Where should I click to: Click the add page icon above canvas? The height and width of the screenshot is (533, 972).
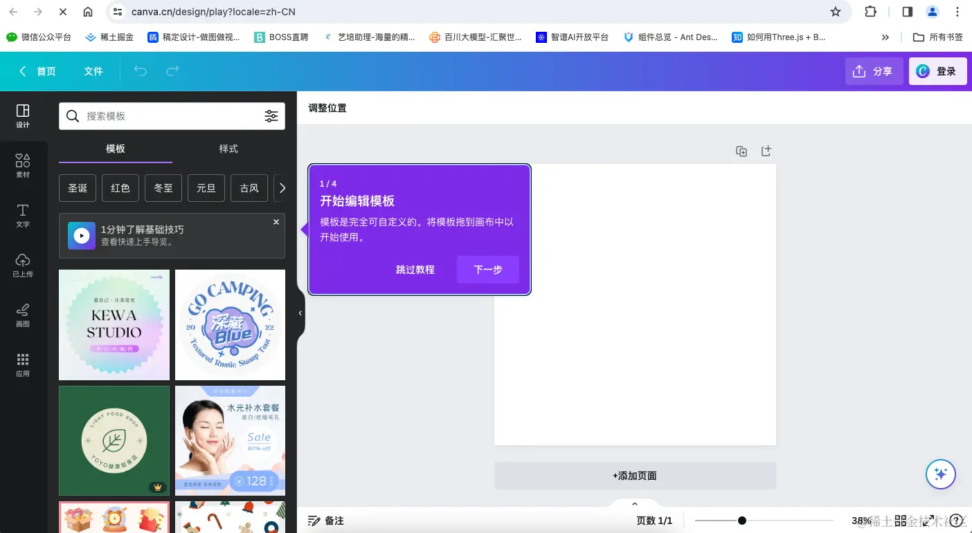[x=766, y=151]
